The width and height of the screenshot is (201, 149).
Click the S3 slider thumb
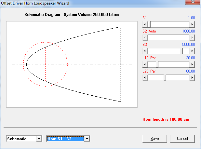pyautogui.click(x=181, y=51)
